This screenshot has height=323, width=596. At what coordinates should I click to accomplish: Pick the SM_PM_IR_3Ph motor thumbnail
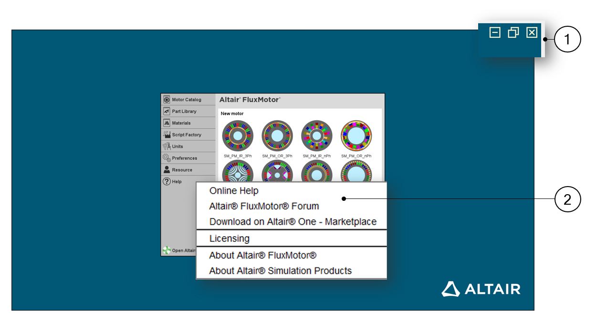tap(238, 135)
